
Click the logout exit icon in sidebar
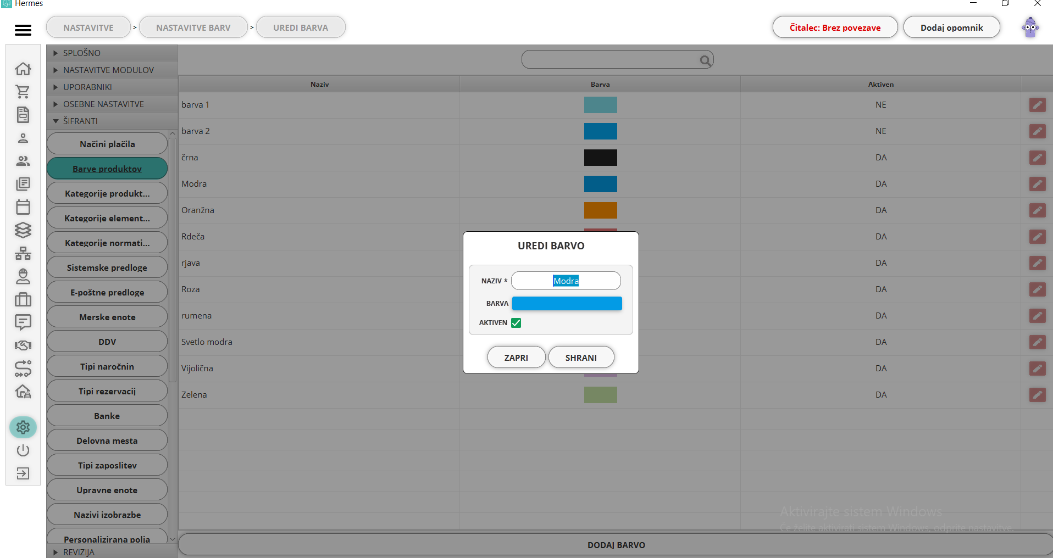click(x=23, y=473)
